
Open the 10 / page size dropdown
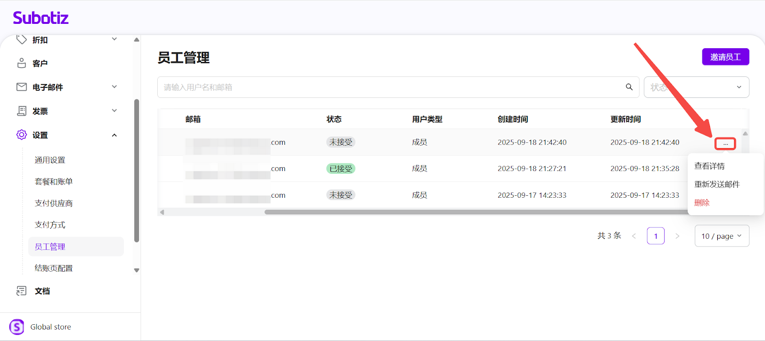tap(721, 236)
